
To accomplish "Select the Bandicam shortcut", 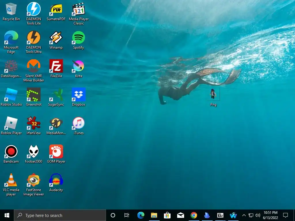I will pyautogui.click(x=11, y=154).
